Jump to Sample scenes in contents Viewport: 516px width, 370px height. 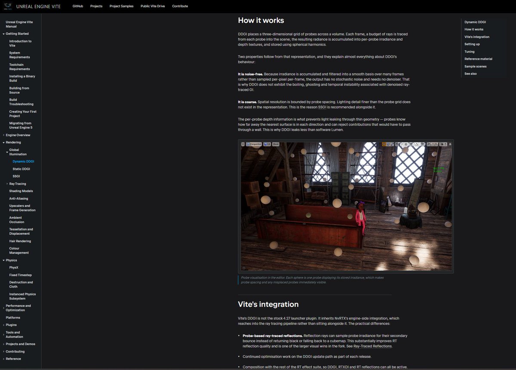476,67
